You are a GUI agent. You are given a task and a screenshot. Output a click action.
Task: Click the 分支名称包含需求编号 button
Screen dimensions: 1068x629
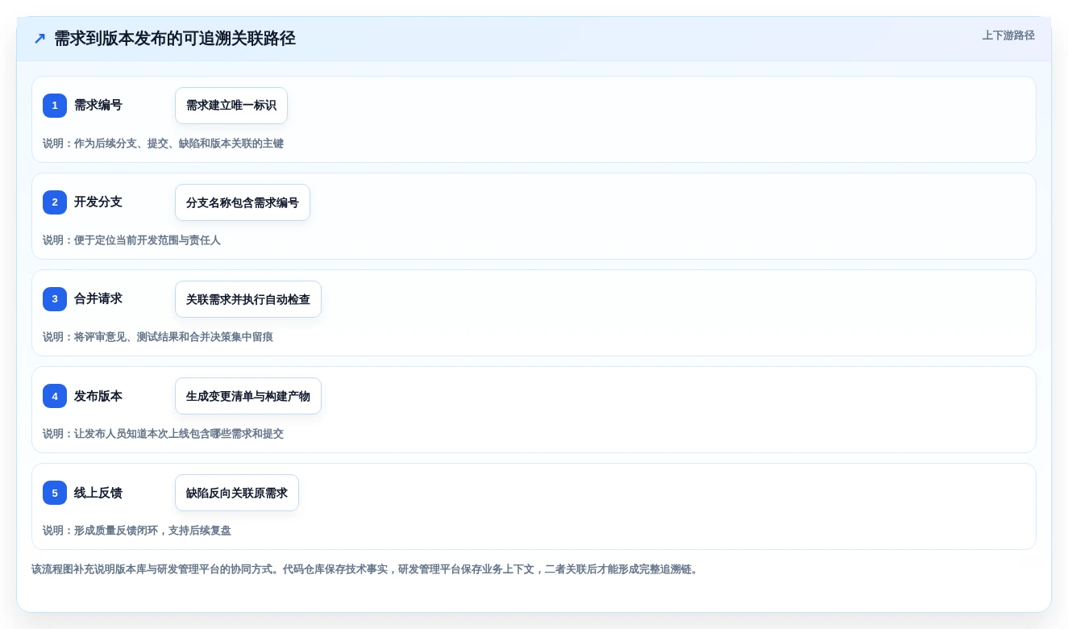pos(243,202)
